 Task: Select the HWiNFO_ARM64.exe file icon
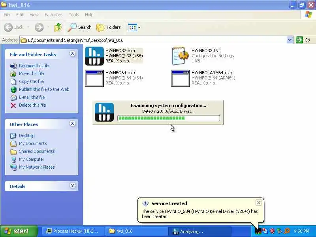click(181, 78)
